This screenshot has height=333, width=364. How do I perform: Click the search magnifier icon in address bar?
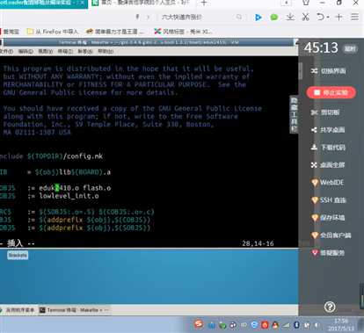239,17
